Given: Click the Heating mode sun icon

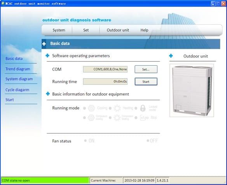Looking at the screenshot, I should [117, 108].
